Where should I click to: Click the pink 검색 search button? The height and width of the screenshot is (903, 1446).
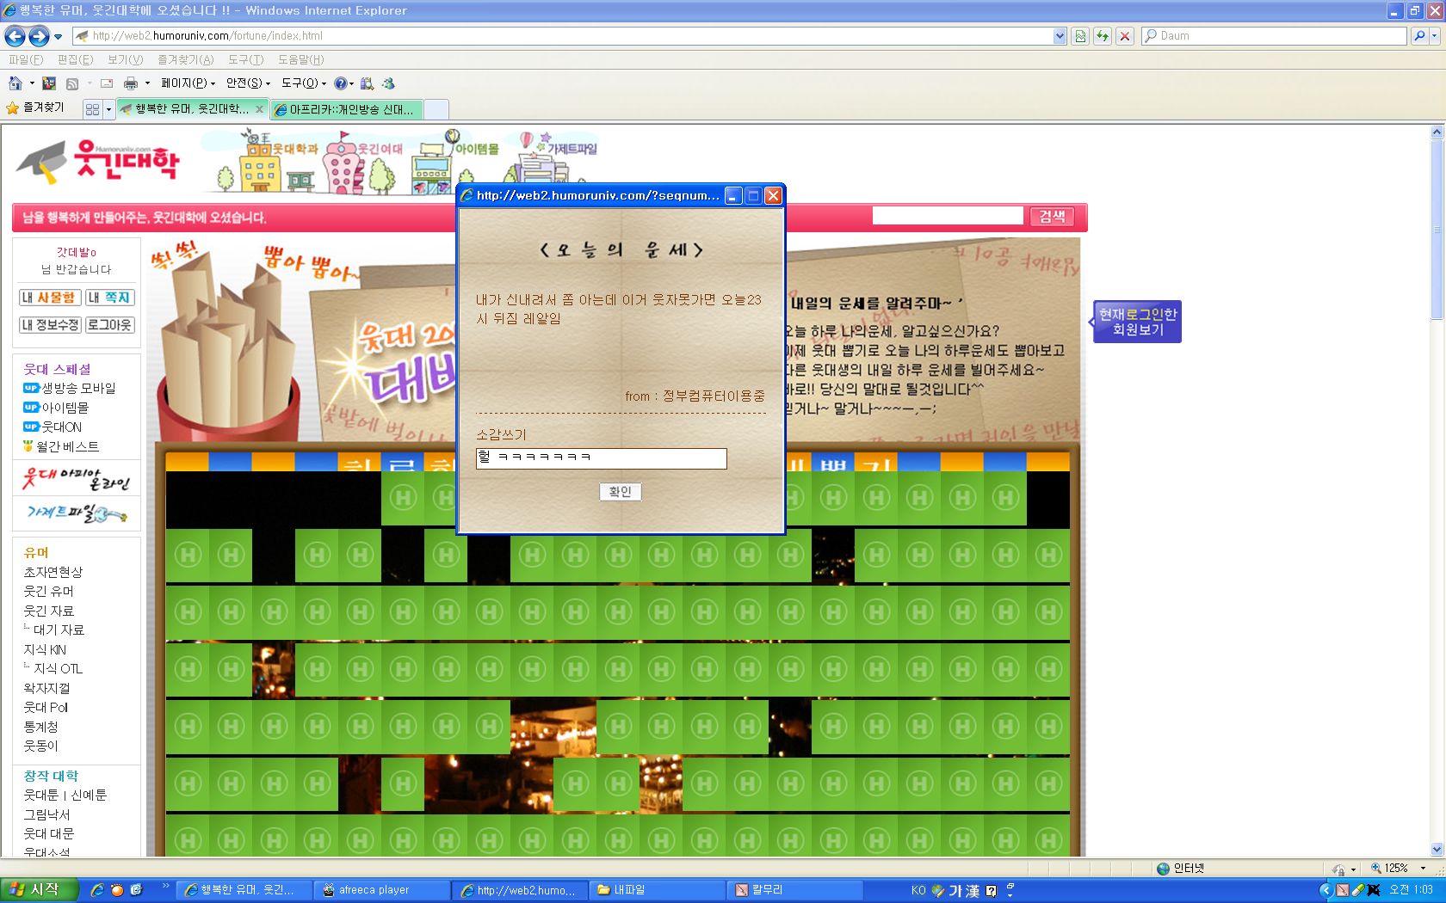1052,217
